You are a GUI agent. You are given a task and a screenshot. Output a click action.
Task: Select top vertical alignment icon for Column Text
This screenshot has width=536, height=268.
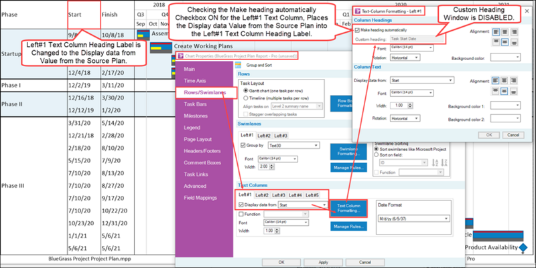[x=496, y=91]
